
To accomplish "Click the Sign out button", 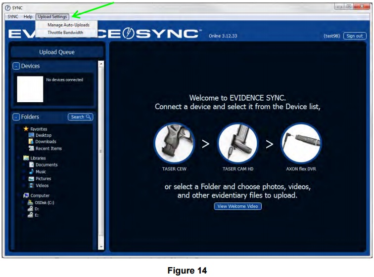I will [355, 36].
